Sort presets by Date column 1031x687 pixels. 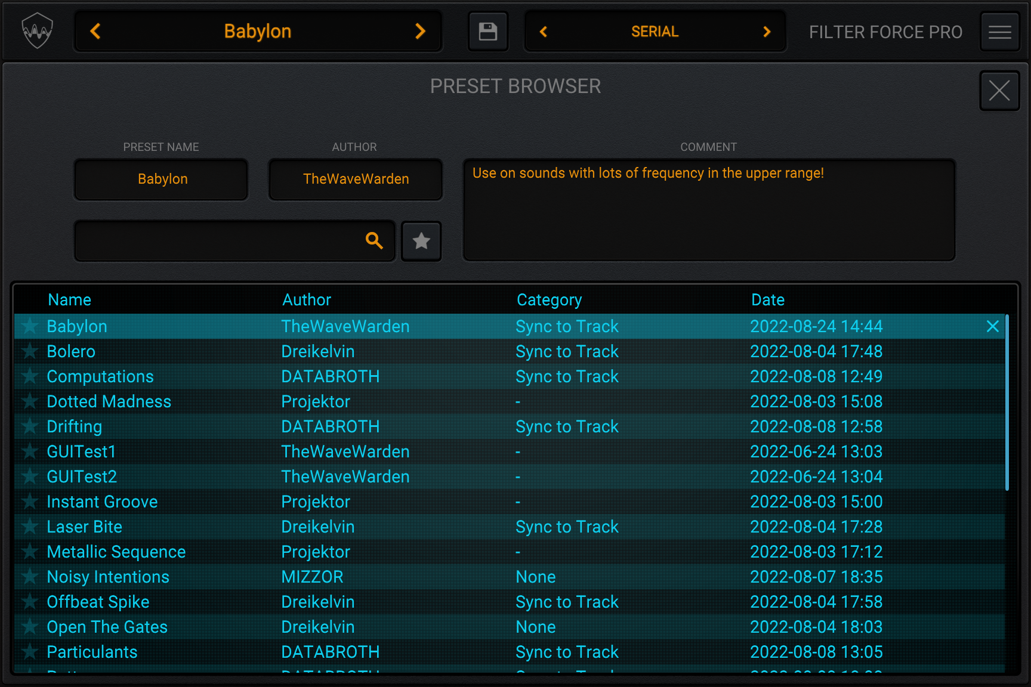767,299
